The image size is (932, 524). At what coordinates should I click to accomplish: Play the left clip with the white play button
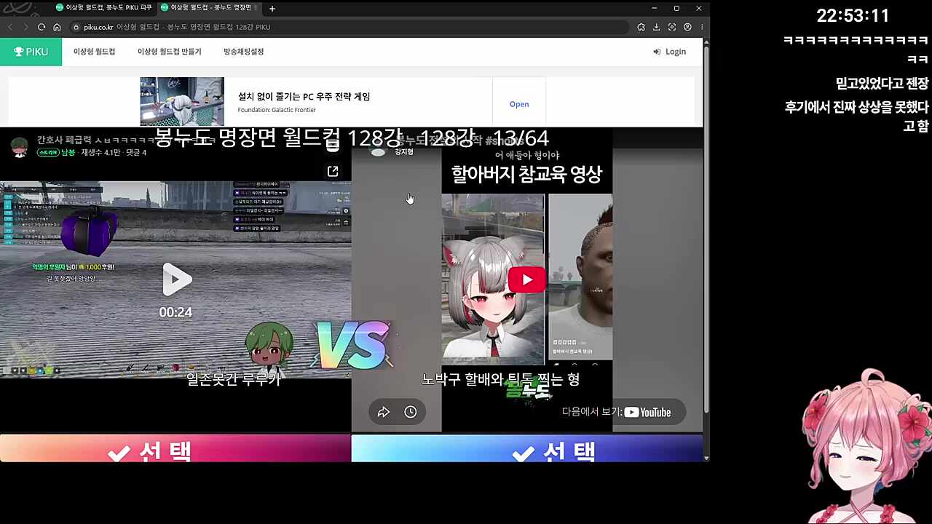[176, 279]
